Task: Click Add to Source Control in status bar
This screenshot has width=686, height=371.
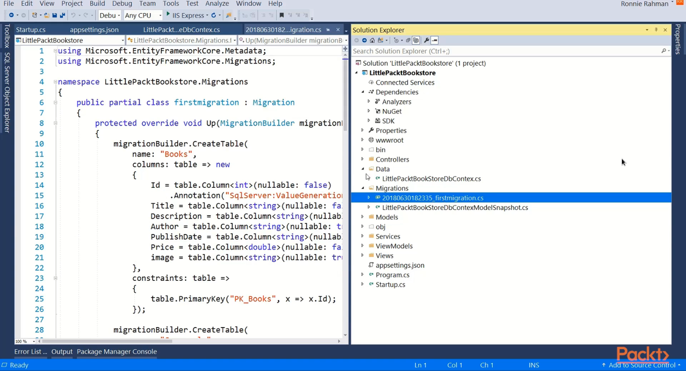Action: pos(640,365)
